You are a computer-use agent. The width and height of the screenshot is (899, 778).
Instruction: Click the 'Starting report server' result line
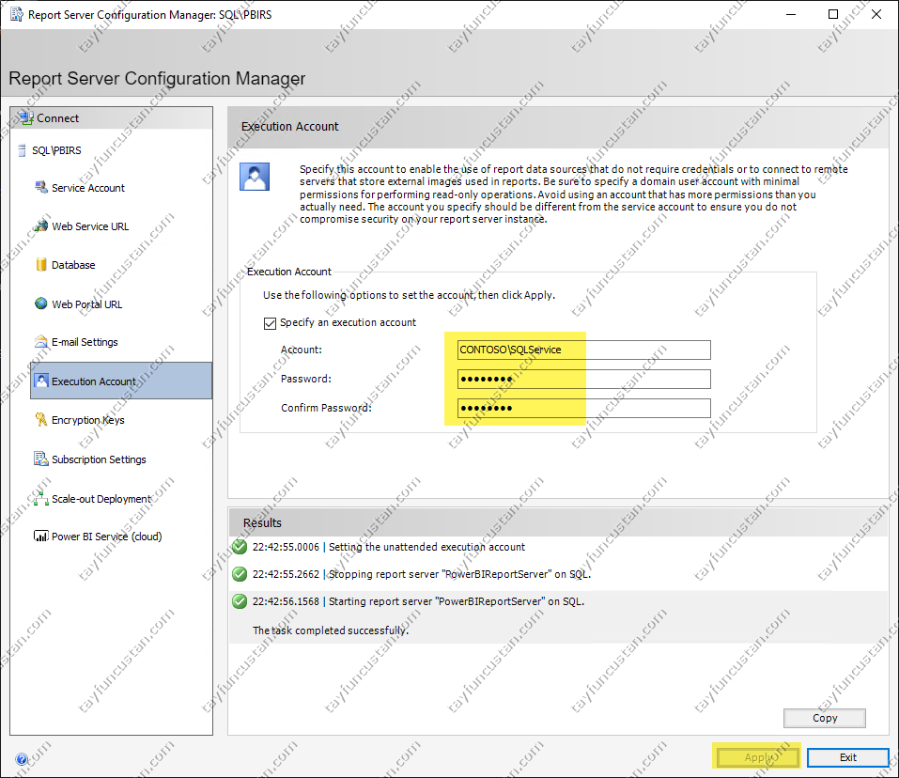[x=419, y=601]
